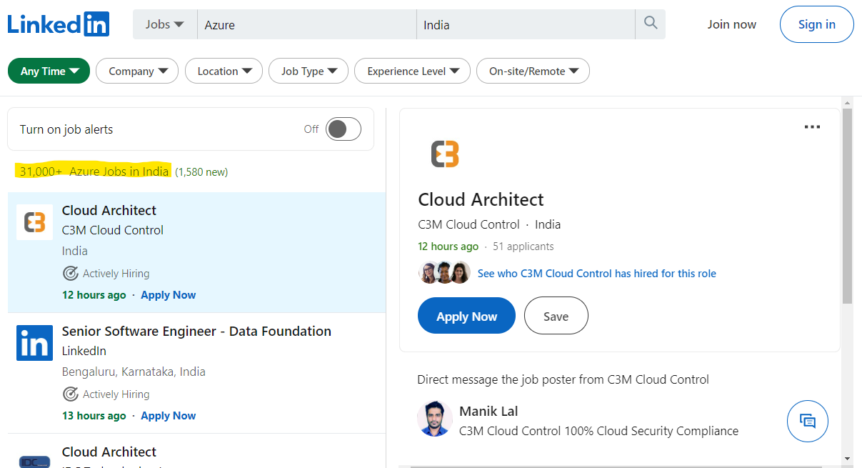
Task: Click the LinkedIn company logo in the job list
Action: (34, 343)
